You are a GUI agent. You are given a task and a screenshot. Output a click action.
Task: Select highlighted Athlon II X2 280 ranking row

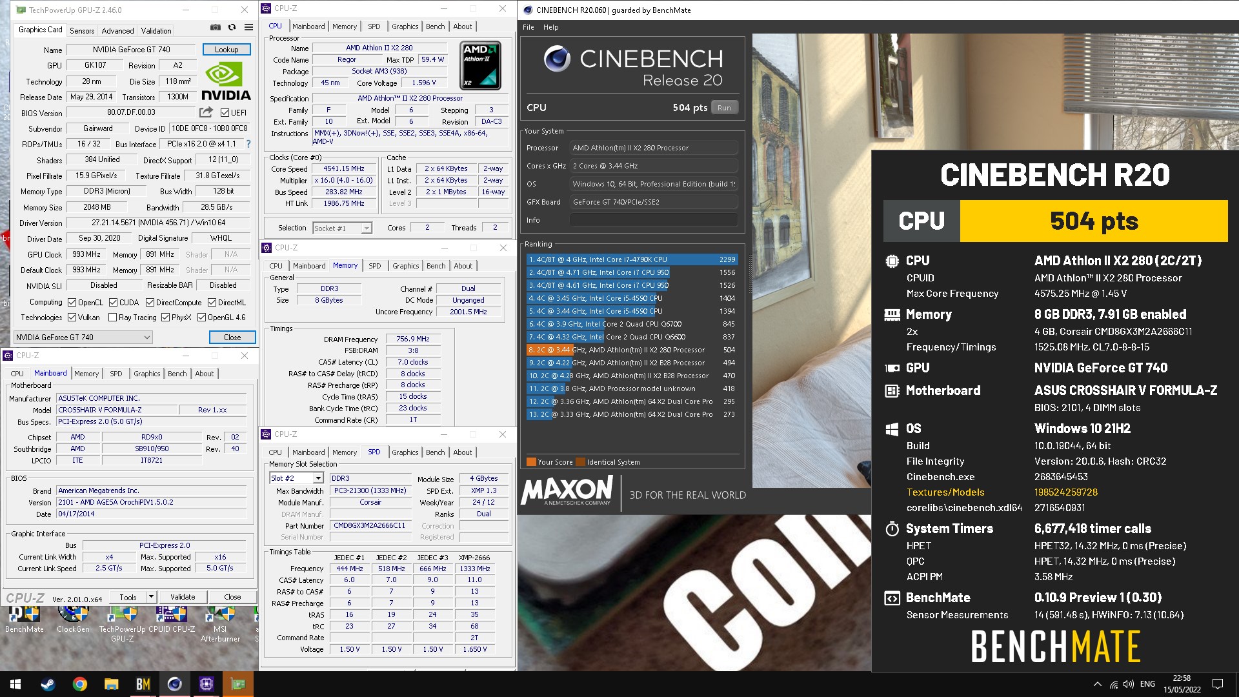pyautogui.click(x=632, y=350)
